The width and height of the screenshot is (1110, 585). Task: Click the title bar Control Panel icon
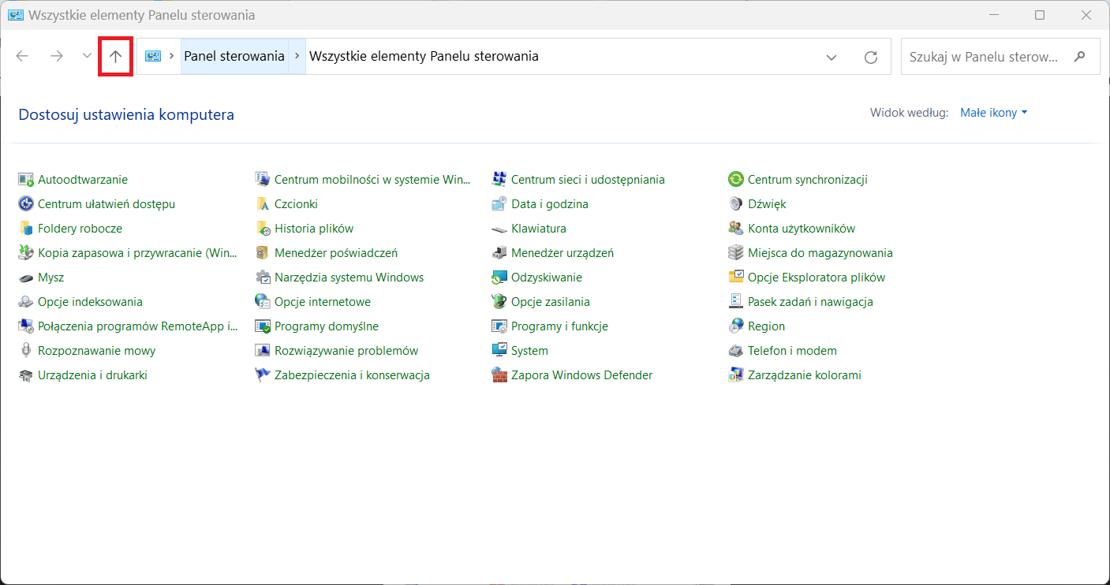tap(16, 15)
